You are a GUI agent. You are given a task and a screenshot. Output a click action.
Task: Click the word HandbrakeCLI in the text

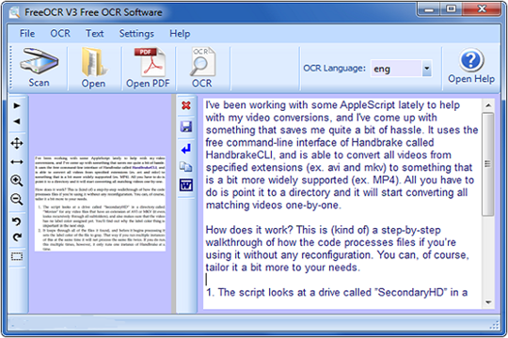point(241,155)
